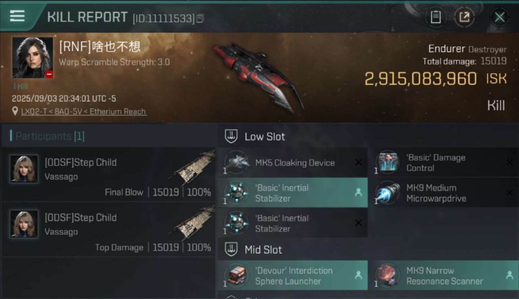The image size is (519, 299).
Task: Close the kill report window
Action: [x=499, y=17]
